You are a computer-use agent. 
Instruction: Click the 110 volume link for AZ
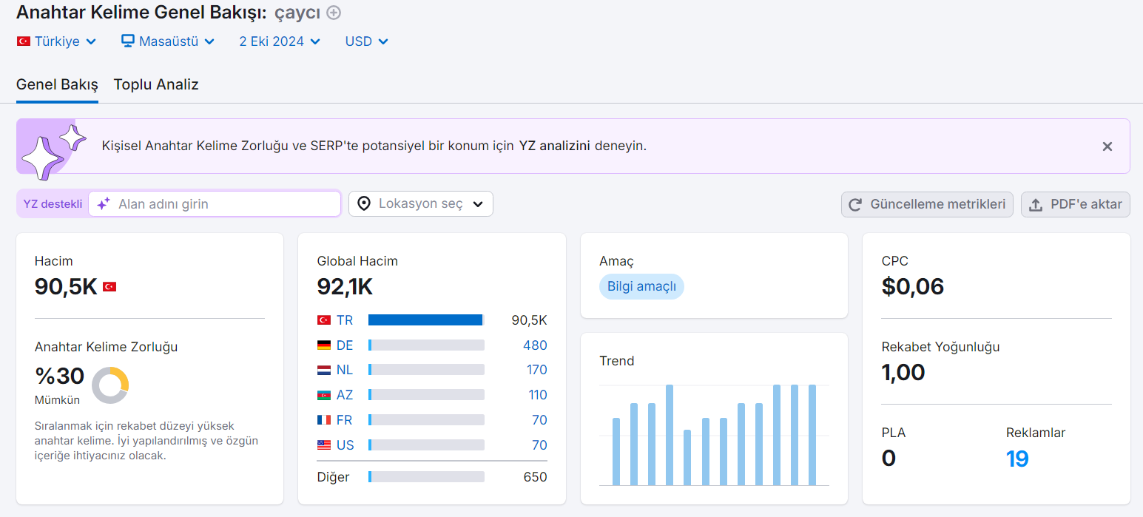(538, 395)
